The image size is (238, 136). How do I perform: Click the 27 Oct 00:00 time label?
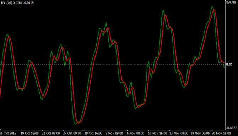(x=72, y=133)
